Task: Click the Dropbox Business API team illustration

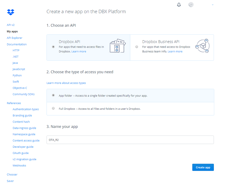Action: click(x=203, y=46)
